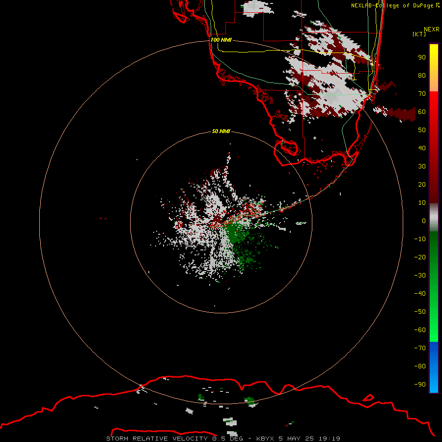
Task: Click the "100 NMI" range ring label
Action: pyautogui.click(x=221, y=40)
